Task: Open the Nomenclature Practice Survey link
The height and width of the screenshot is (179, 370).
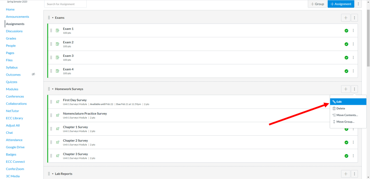Action: pyautogui.click(x=85, y=114)
